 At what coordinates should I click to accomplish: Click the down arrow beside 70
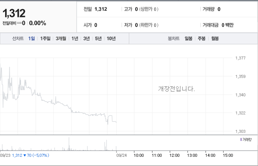point(25,155)
